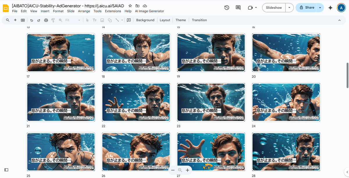The width and height of the screenshot is (349, 178).
Task: Open the View menu
Action: tap(34, 11)
